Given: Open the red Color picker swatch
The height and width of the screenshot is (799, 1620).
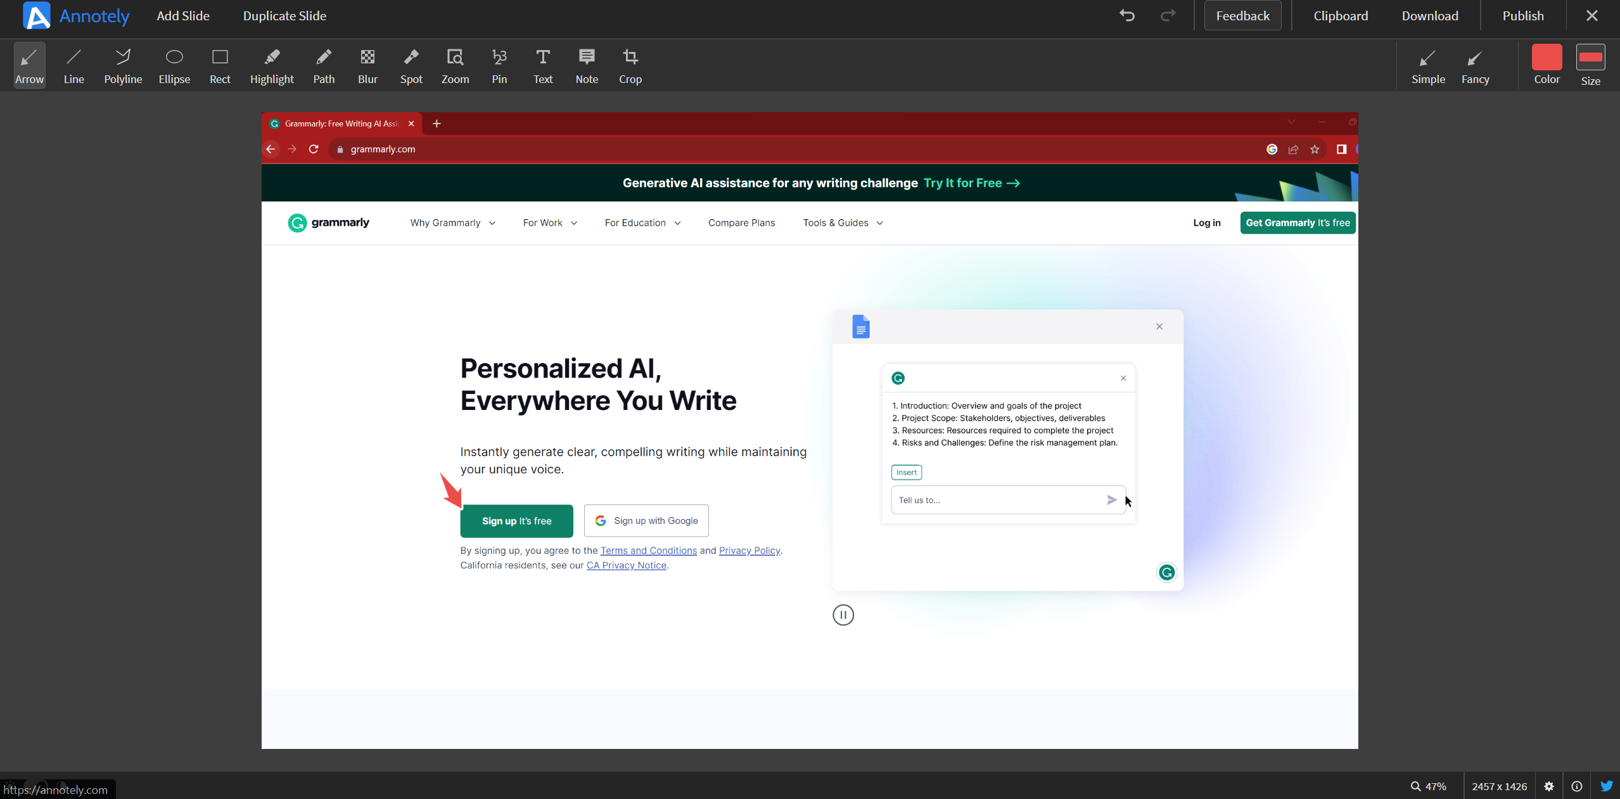Looking at the screenshot, I should point(1547,58).
